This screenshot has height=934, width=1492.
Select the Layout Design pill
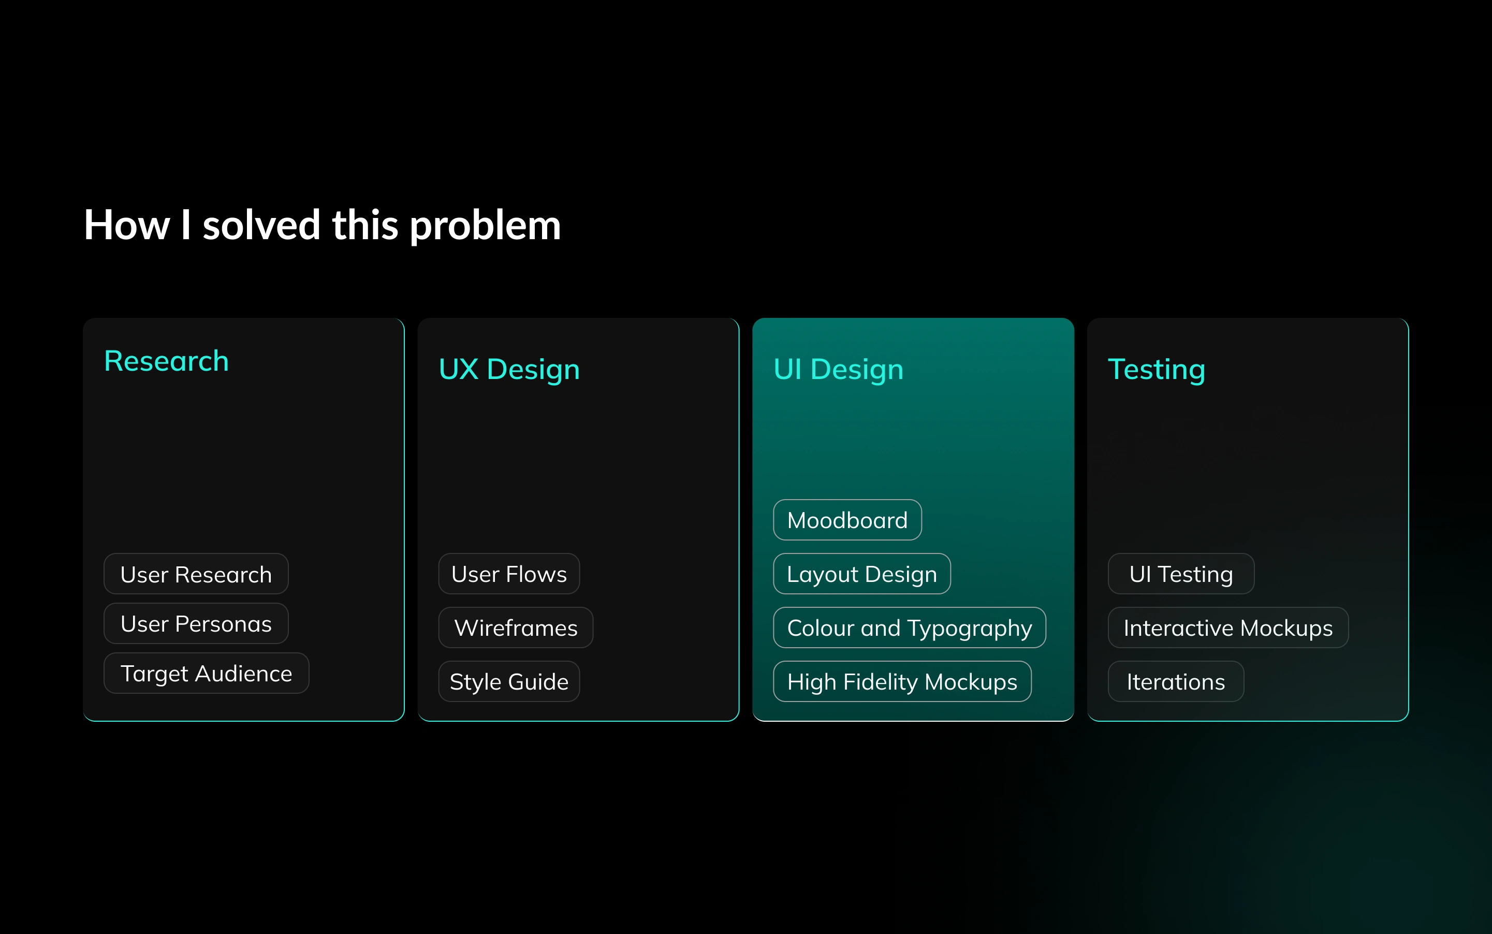coord(861,574)
